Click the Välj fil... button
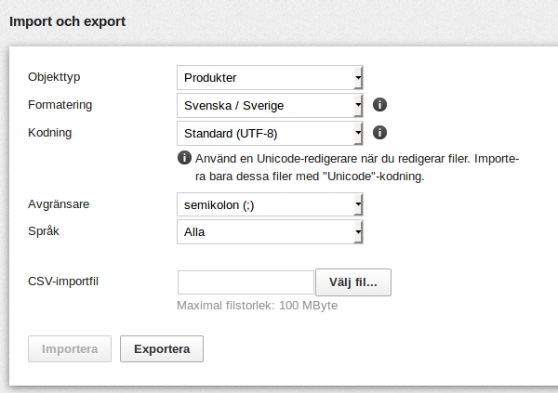The height and width of the screenshot is (393, 558). (x=353, y=282)
